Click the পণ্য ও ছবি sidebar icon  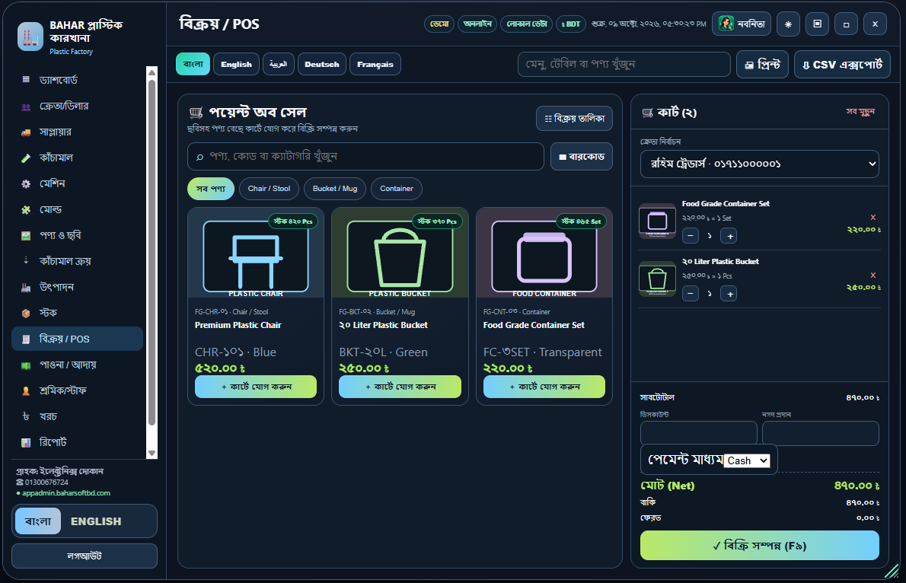(x=26, y=236)
